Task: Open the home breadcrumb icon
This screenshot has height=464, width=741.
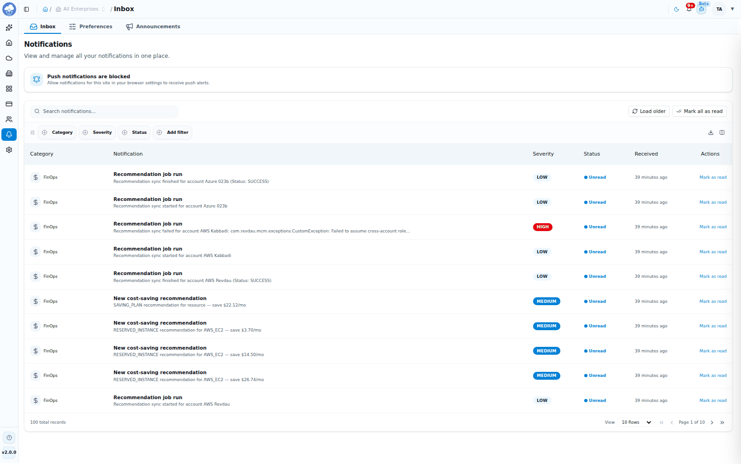Action: click(45, 9)
